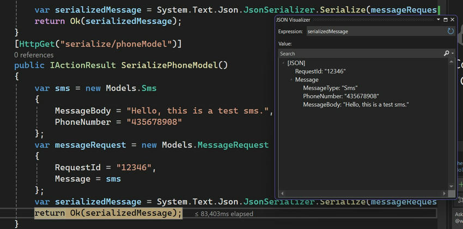Select the MessageBody tree row
The width and height of the screenshot is (463, 229).
pyautogui.click(x=356, y=104)
